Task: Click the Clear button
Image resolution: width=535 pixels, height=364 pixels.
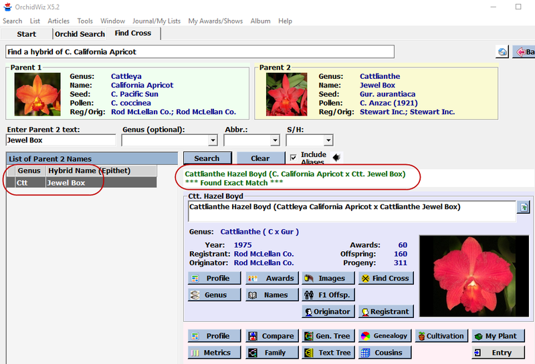Action: pos(260,158)
